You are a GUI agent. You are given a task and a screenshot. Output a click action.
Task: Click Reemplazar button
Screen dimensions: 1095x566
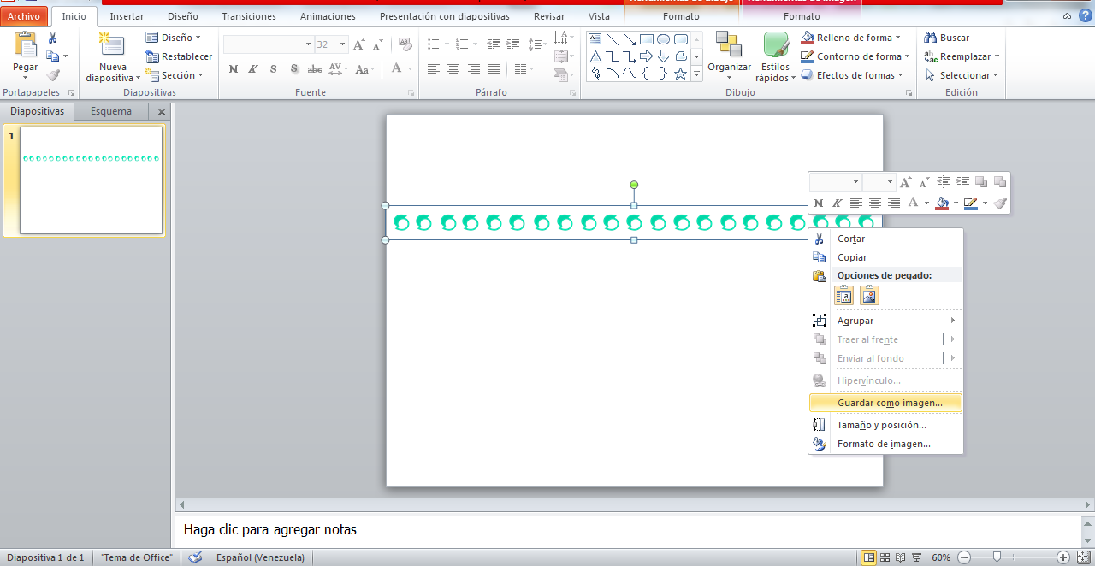962,56
